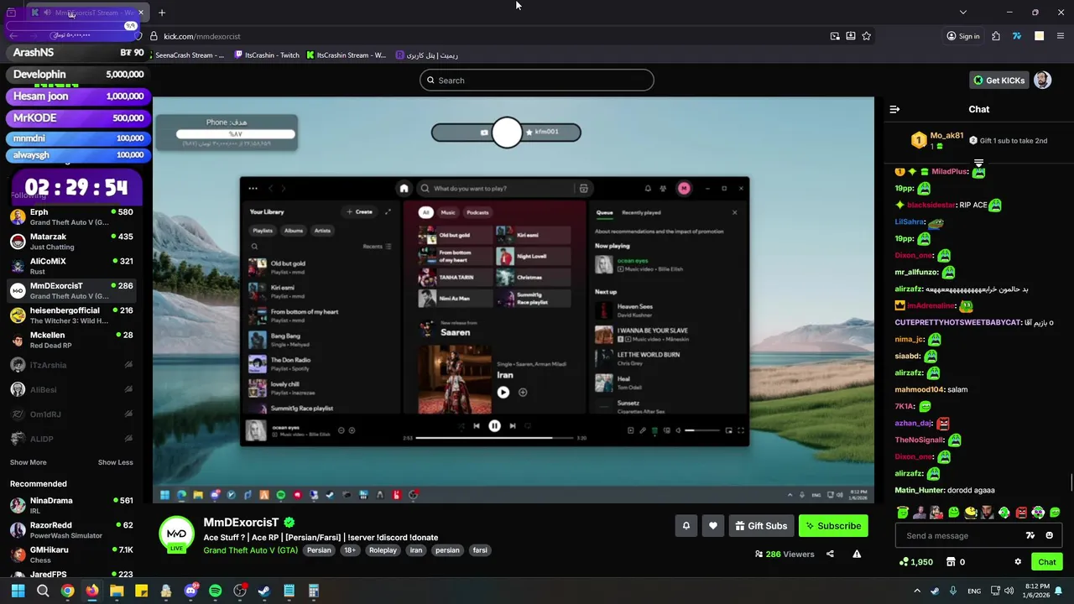Collapse chat using arrow icon beside Chat
1074x604 pixels.
894,109
